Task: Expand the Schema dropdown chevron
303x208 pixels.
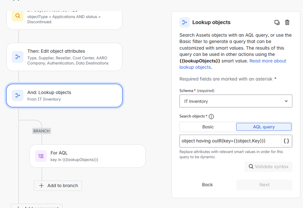Action: point(286,101)
